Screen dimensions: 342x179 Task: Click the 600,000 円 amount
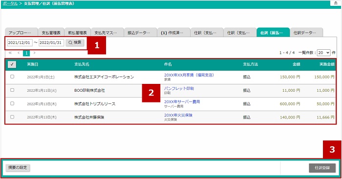[x=290, y=104]
